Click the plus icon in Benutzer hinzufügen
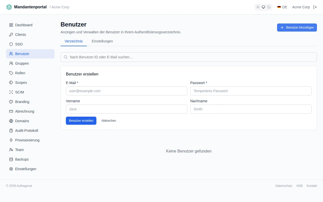Viewport: 323px width, 202px height. tap(282, 28)
